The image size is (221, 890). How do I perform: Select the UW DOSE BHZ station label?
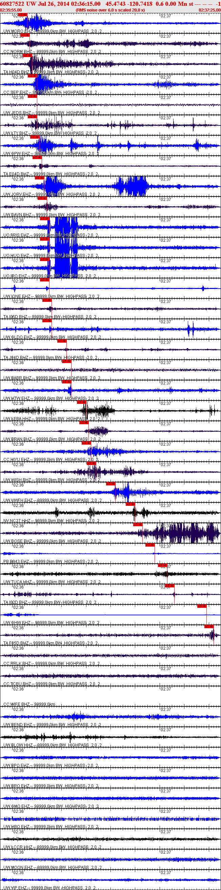(53, 541)
